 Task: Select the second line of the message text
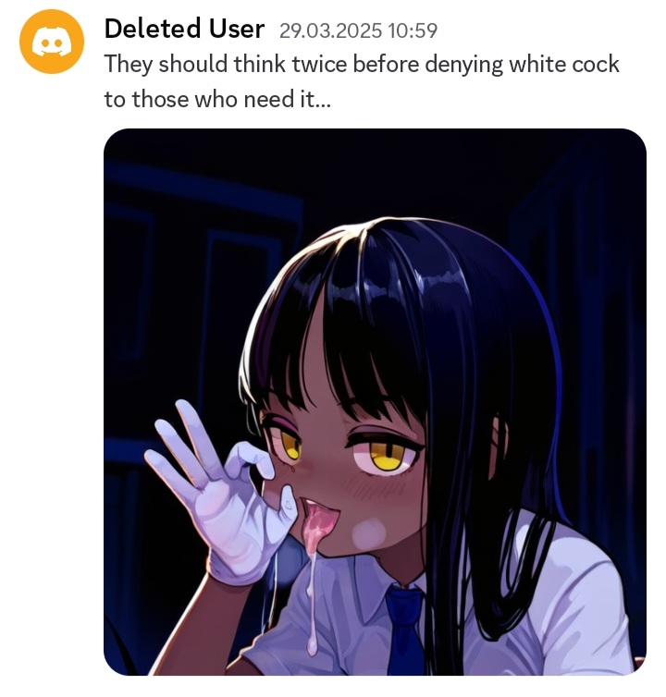point(217,99)
